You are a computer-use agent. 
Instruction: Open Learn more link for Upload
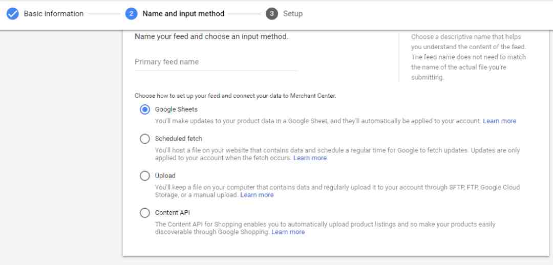click(257, 195)
